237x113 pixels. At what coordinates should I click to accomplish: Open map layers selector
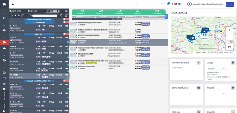[229, 47]
